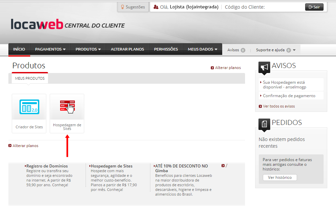
Task: Click the Planos a partir de R$ 17,90 text
Action: (x=114, y=185)
